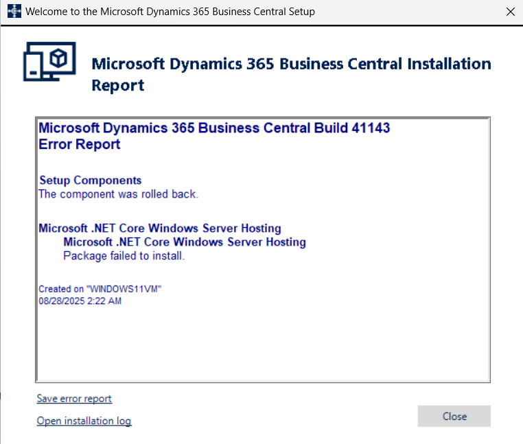
Task: Click the 08/28/2025 2:22 AM timestamp
Action: [x=80, y=301]
